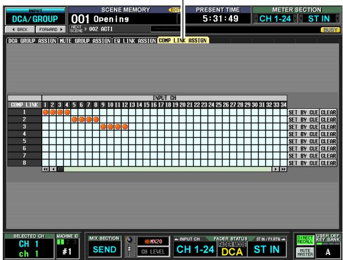
Task: Click the CH LEVEL button
Action: pos(153,252)
